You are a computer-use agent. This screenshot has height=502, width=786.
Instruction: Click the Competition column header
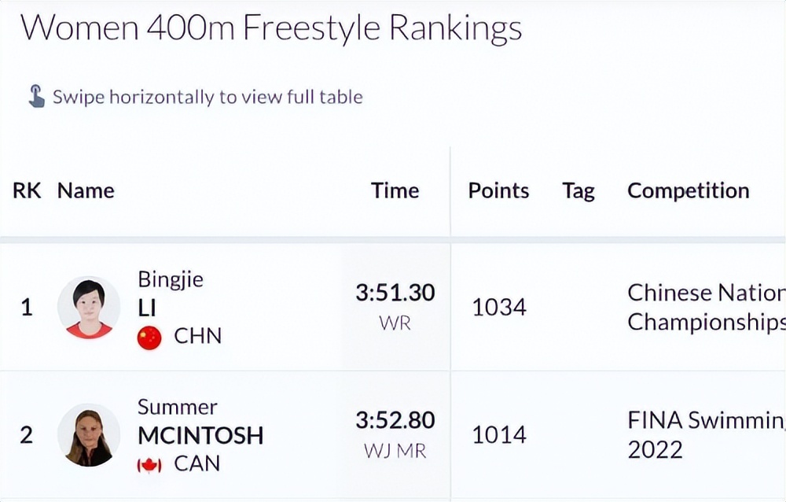[688, 191]
